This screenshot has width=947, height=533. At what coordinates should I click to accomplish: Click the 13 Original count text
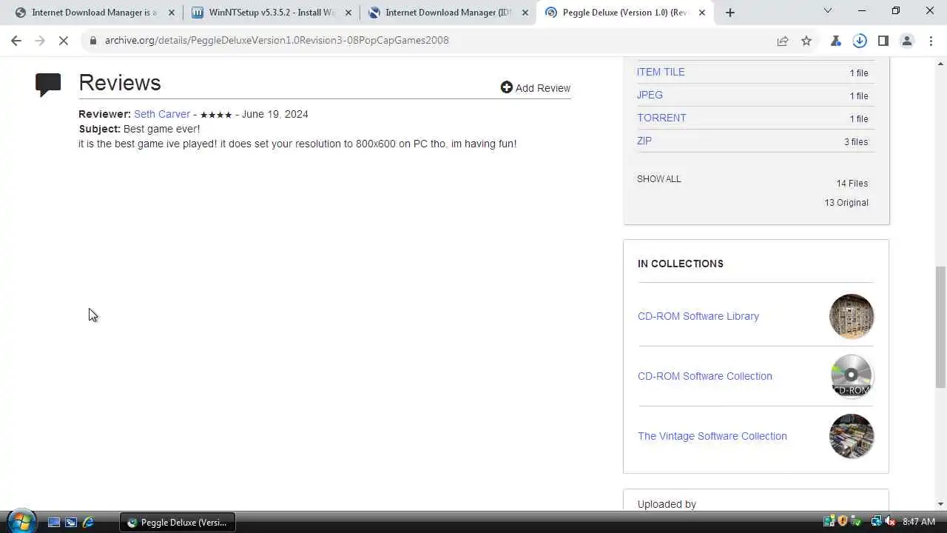coord(846,202)
